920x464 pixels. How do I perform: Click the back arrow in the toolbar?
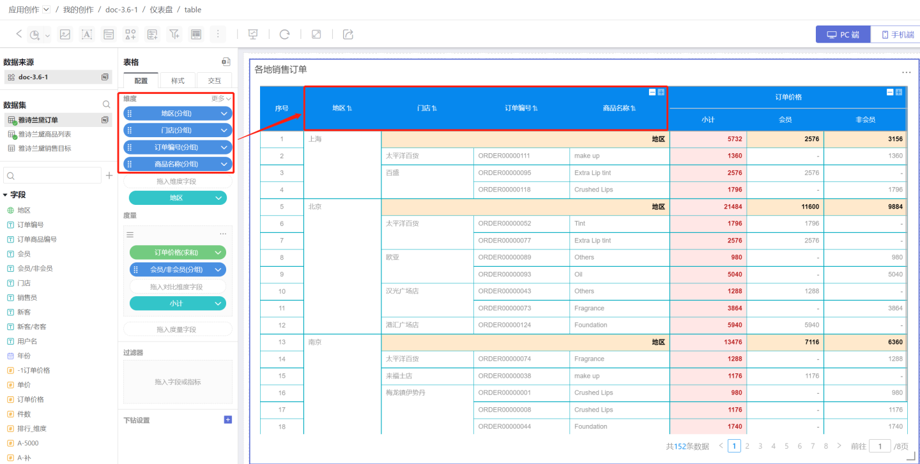(19, 34)
